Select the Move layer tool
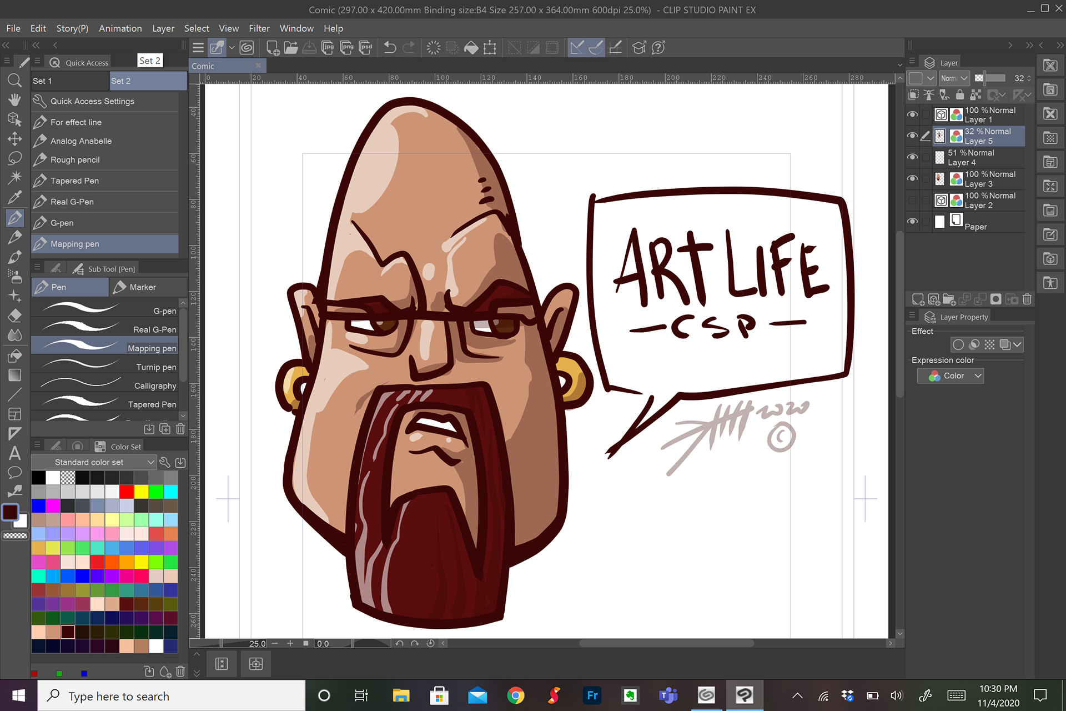Screen dimensions: 1066x711 (14, 139)
